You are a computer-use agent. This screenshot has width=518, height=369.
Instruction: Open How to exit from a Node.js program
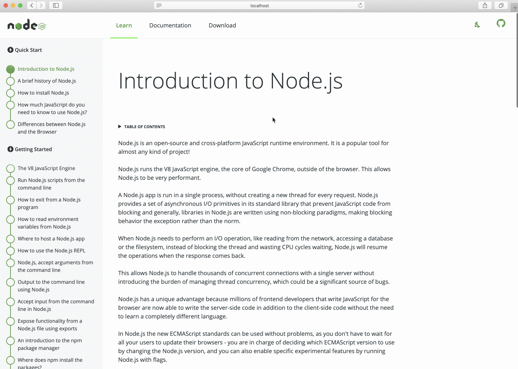(49, 203)
